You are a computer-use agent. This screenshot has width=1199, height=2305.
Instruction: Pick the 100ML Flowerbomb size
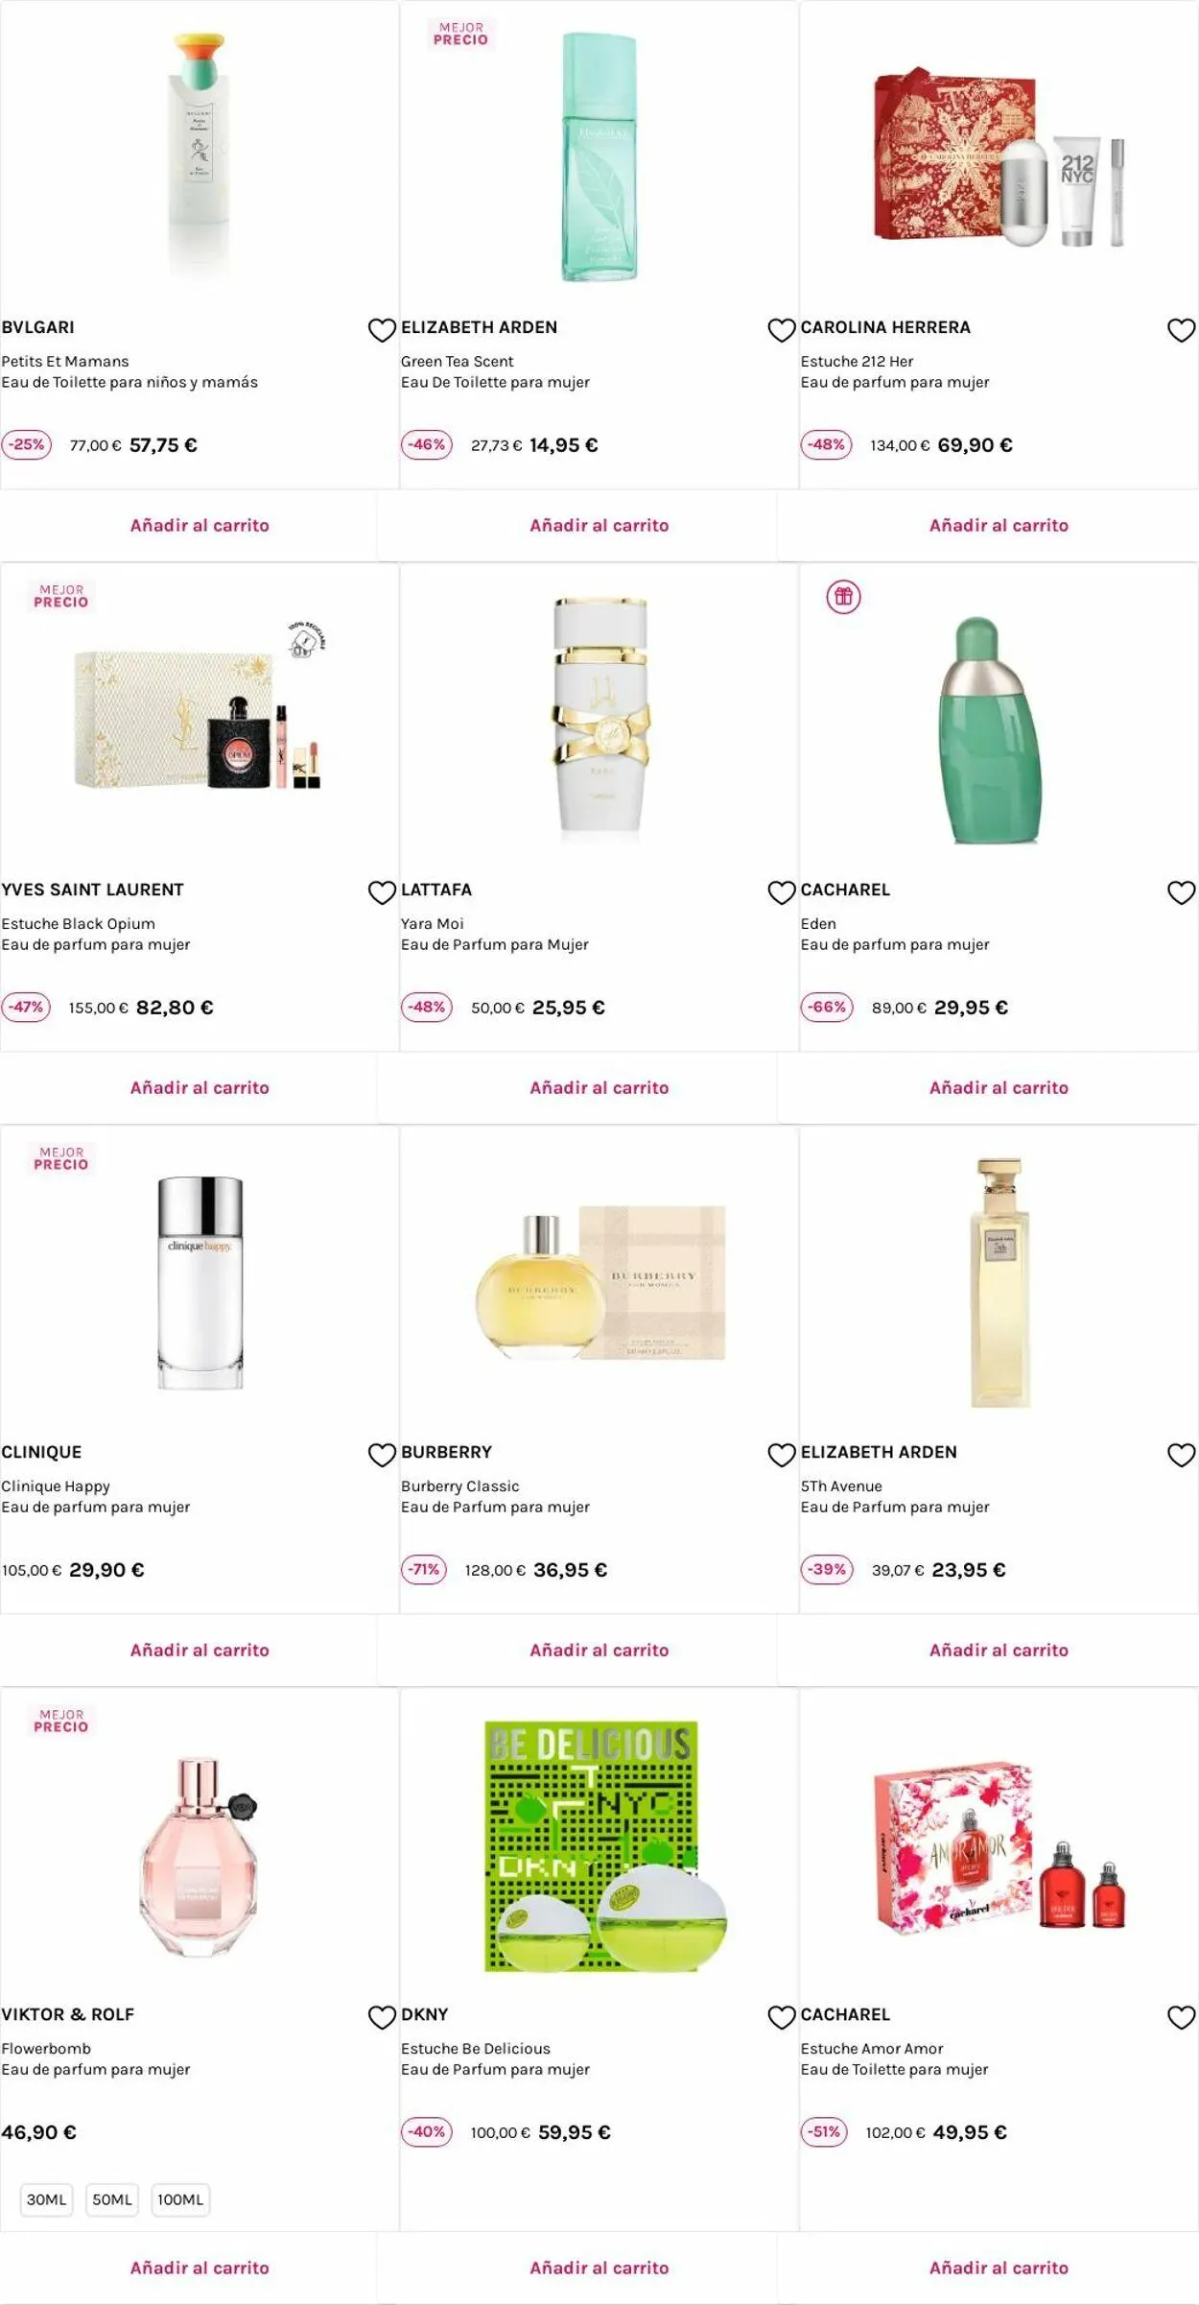pyautogui.click(x=180, y=2198)
